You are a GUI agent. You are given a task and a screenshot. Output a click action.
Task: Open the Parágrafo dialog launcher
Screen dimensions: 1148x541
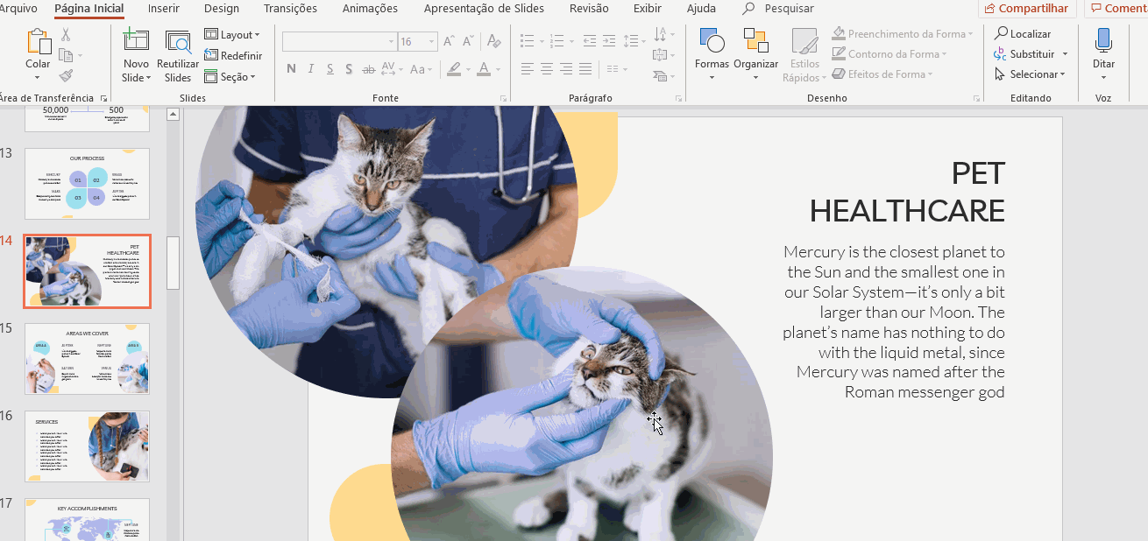[678, 99]
